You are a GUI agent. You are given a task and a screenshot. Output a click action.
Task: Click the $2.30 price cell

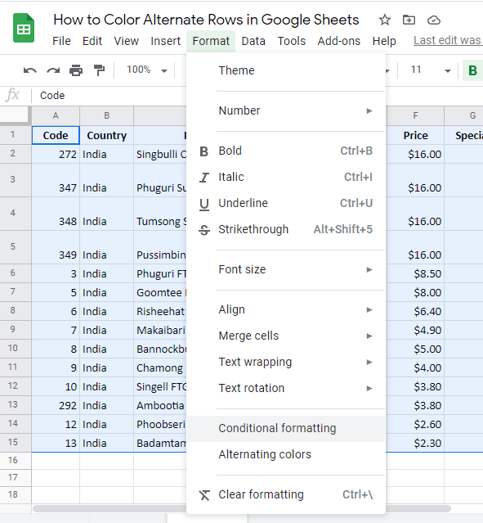tap(415, 443)
